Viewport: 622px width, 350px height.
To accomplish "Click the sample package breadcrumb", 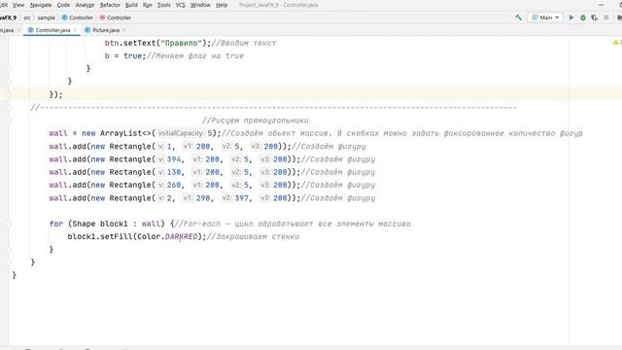I will [x=47, y=17].
